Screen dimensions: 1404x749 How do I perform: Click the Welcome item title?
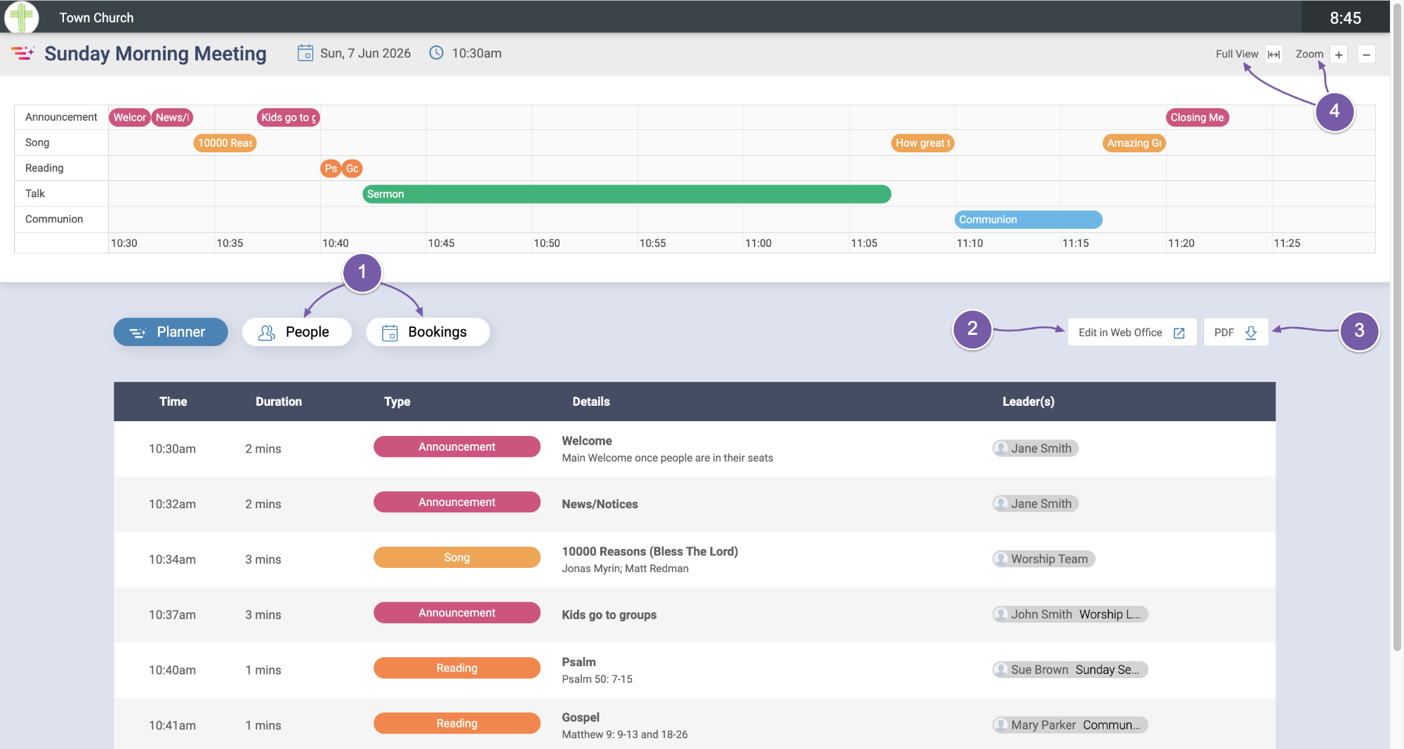click(x=587, y=441)
